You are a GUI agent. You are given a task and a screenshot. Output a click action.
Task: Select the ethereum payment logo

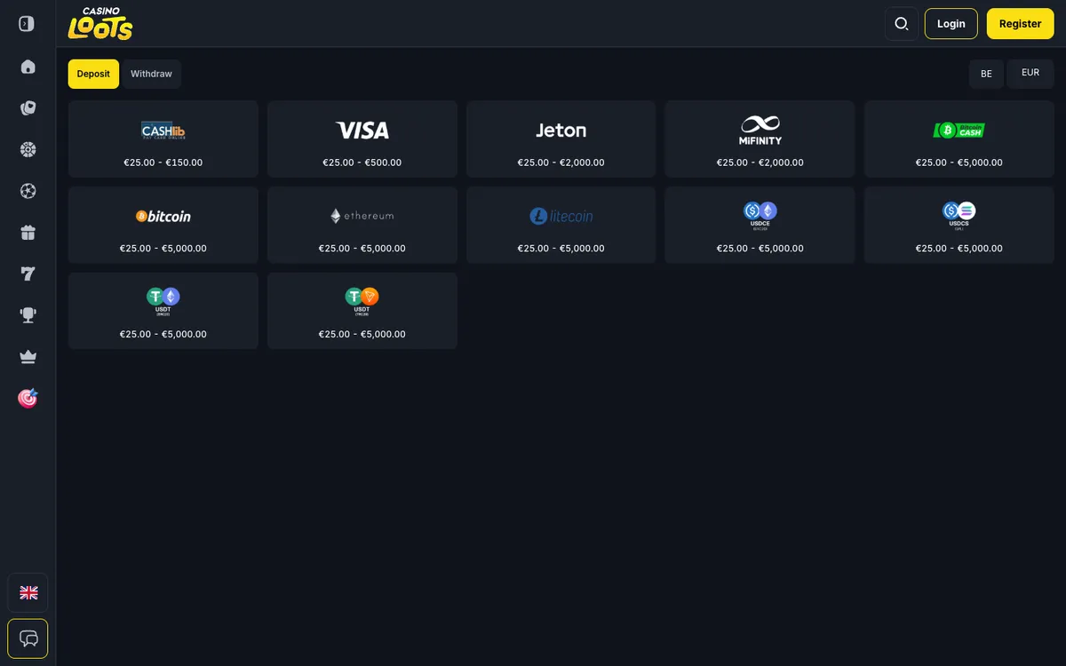362,216
